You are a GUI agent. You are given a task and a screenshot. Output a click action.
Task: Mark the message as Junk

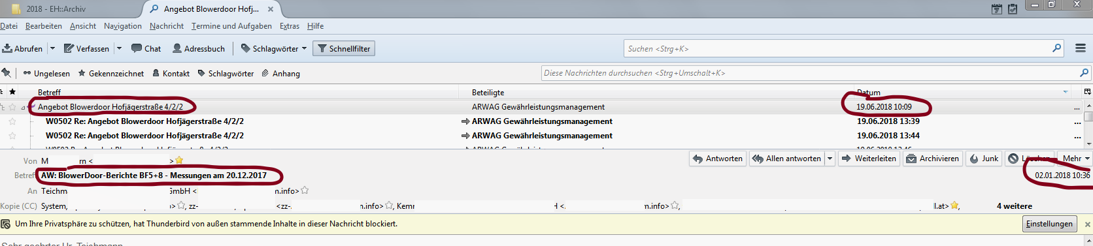click(984, 159)
